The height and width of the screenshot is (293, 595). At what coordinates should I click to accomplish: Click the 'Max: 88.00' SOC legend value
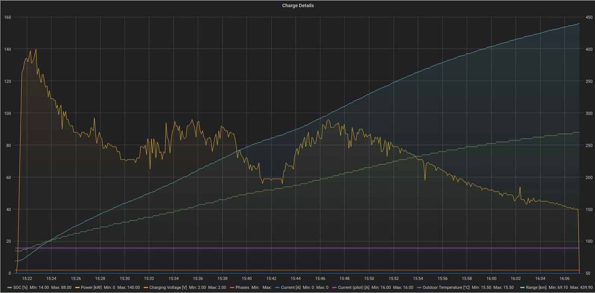pos(61,287)
